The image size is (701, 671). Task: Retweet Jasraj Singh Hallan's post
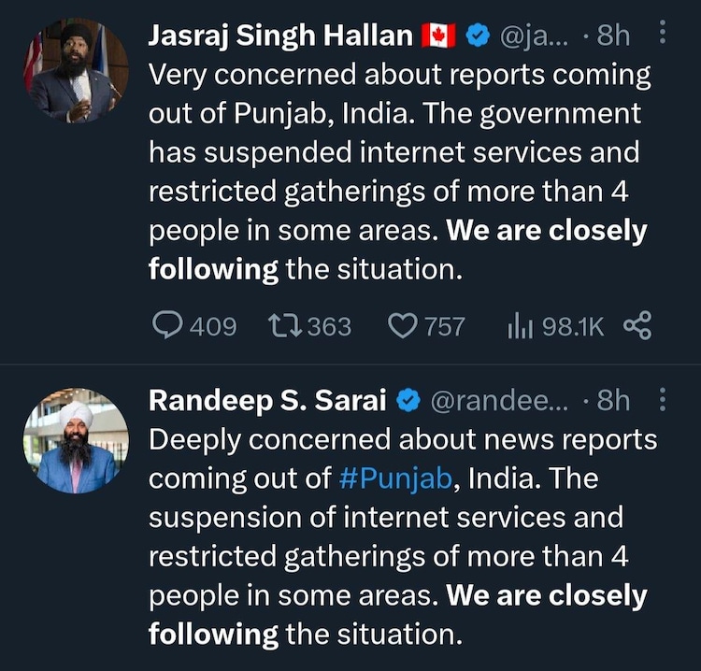[281, 325]
